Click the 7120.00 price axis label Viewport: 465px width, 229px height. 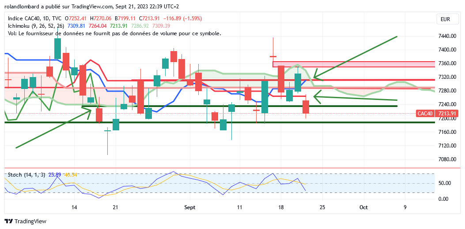447,146
